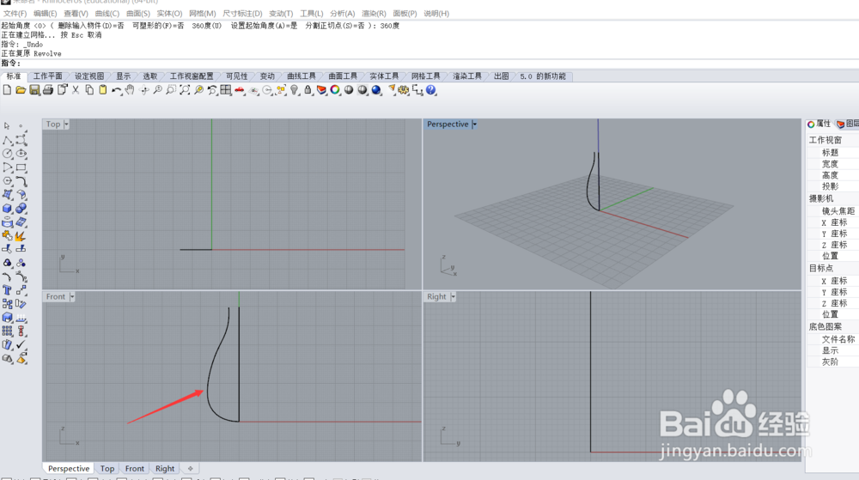Screen dimensions: 859x480
Task: Open the 编辑(E) menu
Action: coord(45,13)
